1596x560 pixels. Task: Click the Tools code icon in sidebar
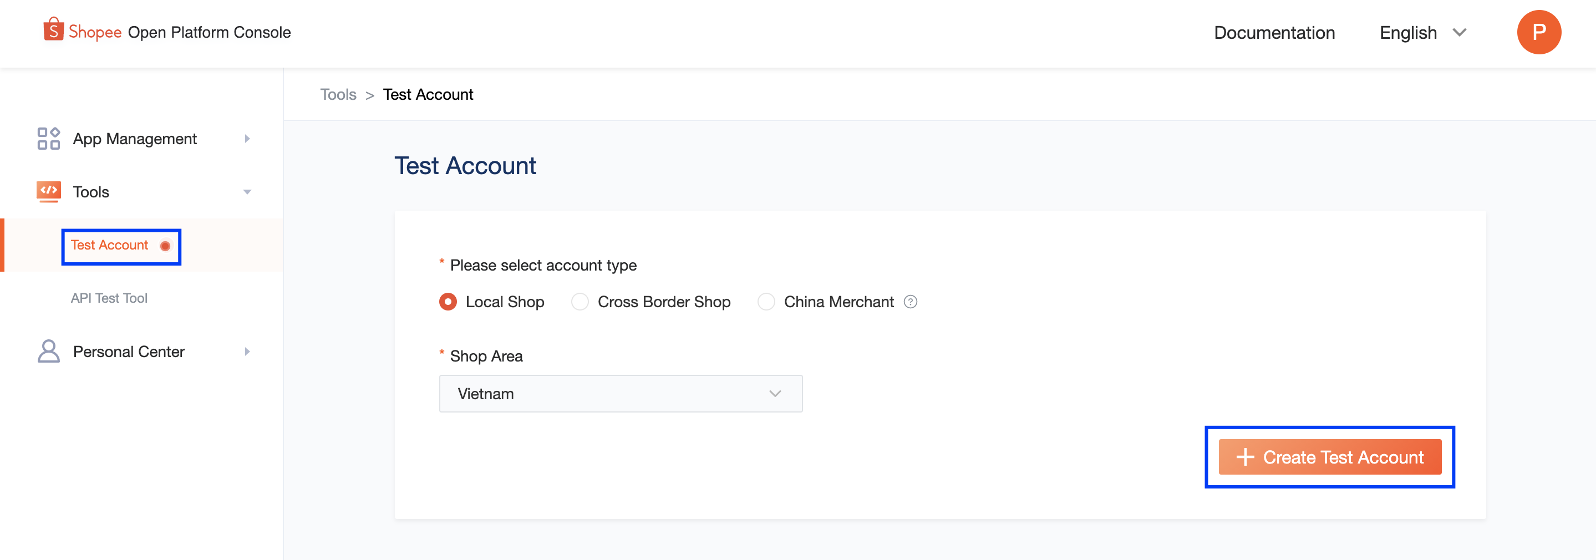[49, 191]
